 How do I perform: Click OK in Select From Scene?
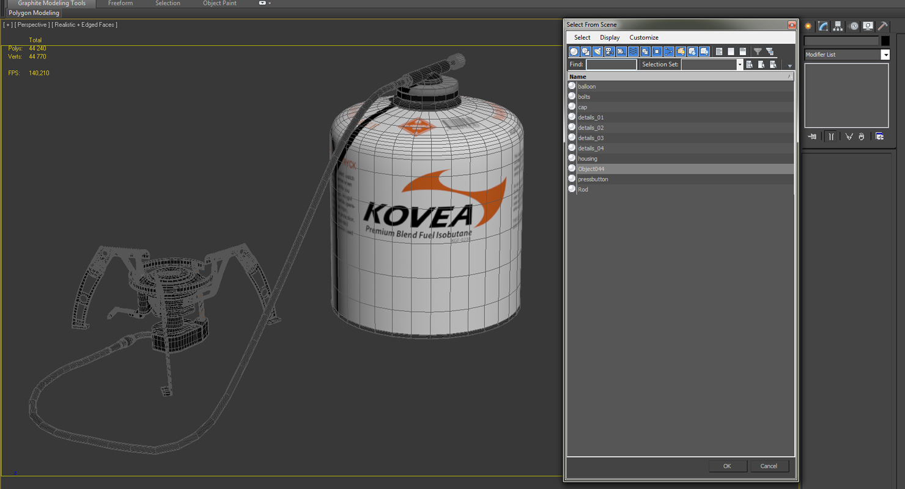pos(727,466)
